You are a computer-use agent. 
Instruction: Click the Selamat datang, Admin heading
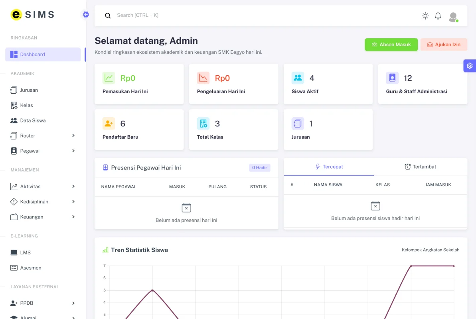click(146, 41)
